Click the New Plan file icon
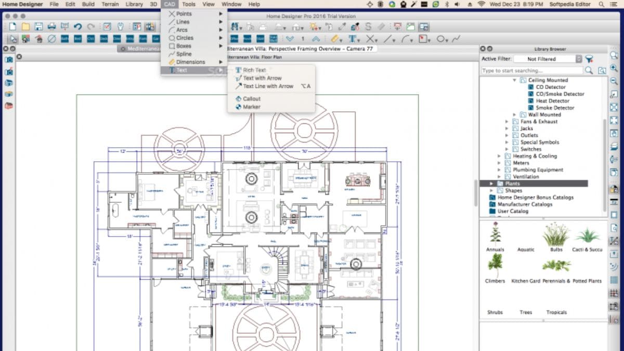Screen dimensions: 624x351 click(x=12, y=27)
